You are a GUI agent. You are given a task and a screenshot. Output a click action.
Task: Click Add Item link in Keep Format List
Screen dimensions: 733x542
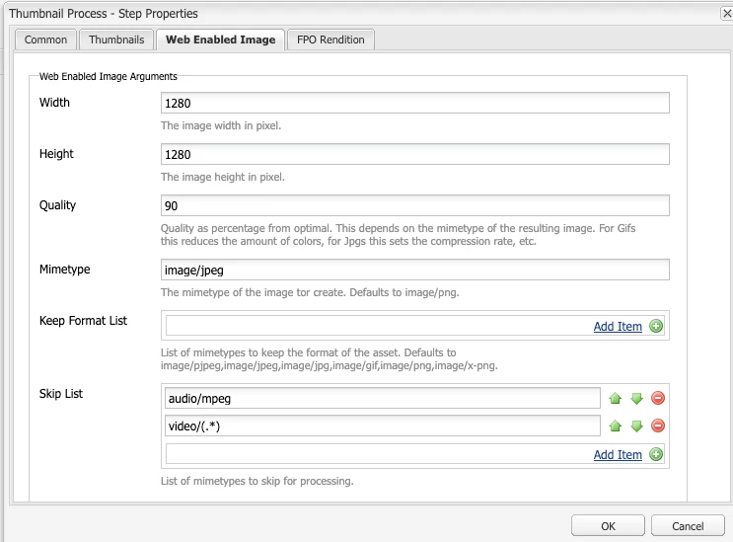pyautogui.click(x=618, y=327)
